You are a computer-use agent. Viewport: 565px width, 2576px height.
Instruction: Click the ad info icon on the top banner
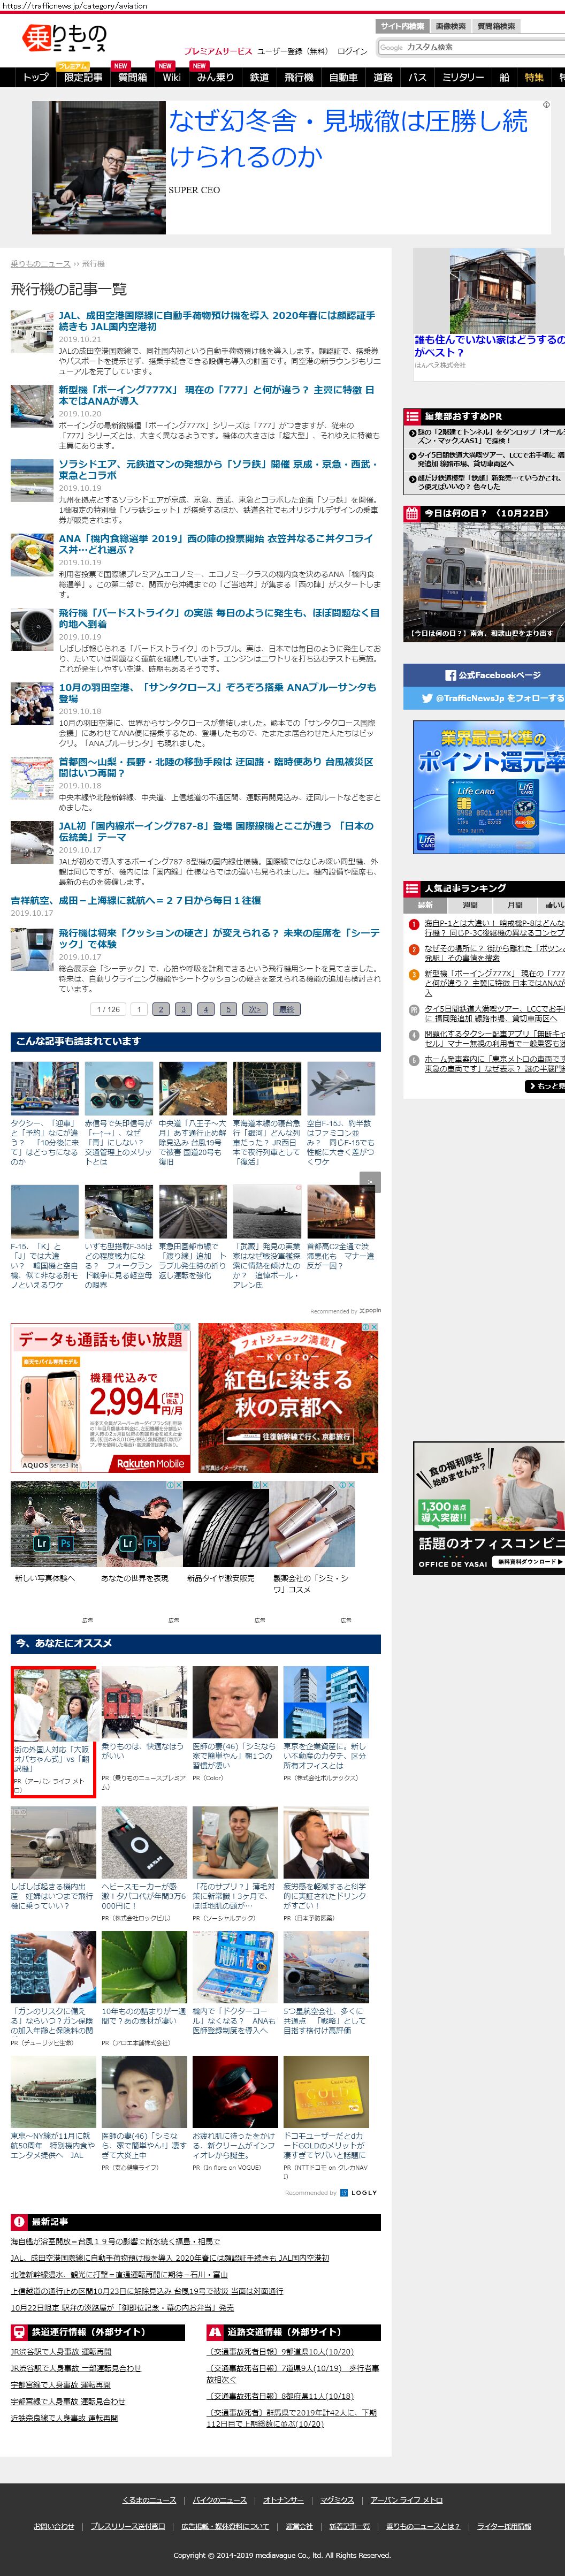click(546, 104)
